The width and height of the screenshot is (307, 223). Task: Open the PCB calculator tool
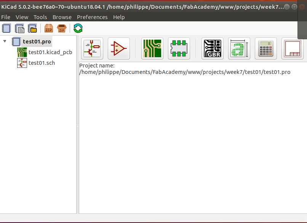pos(265,48)
